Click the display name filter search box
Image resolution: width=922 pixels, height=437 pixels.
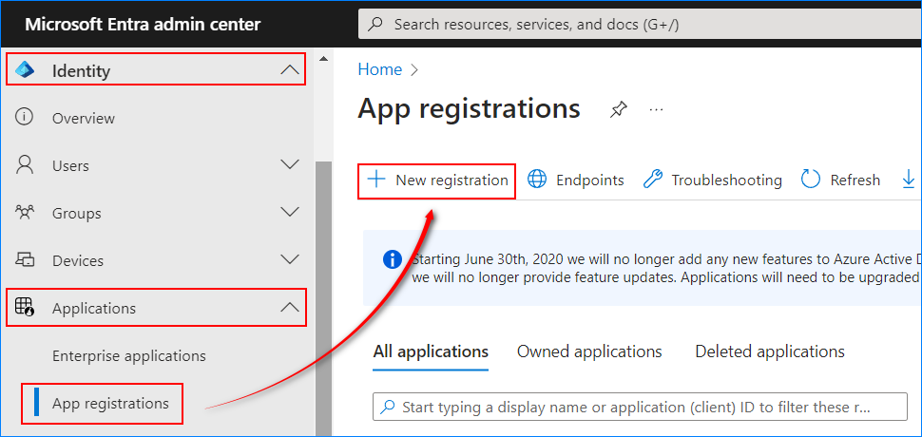coord(640,407)
